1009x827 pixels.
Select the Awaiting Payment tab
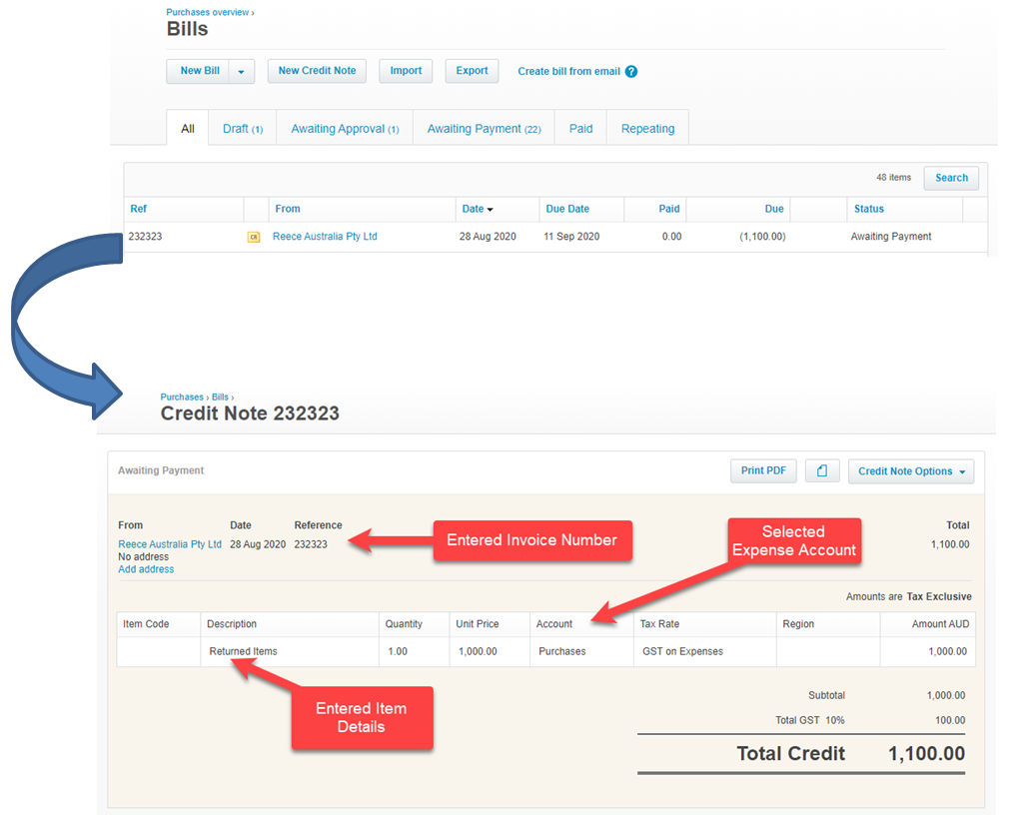click(484, 129)
